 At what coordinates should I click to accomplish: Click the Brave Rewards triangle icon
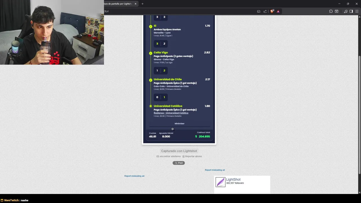278,11
